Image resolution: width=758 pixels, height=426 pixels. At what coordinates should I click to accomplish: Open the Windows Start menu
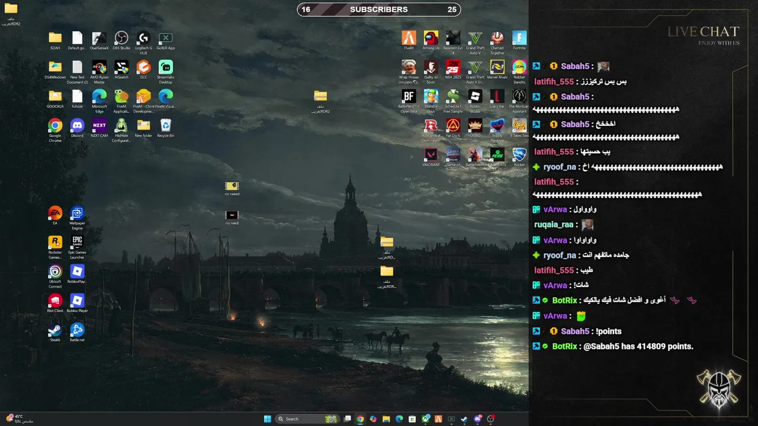tap(267, 419)
